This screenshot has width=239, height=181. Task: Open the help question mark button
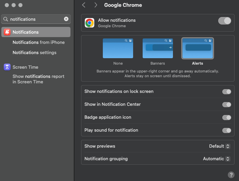pos(231,175)
